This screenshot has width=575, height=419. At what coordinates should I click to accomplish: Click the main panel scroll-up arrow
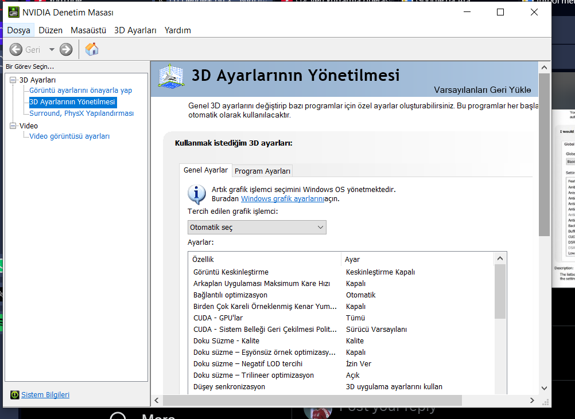[x=544, y=68]
